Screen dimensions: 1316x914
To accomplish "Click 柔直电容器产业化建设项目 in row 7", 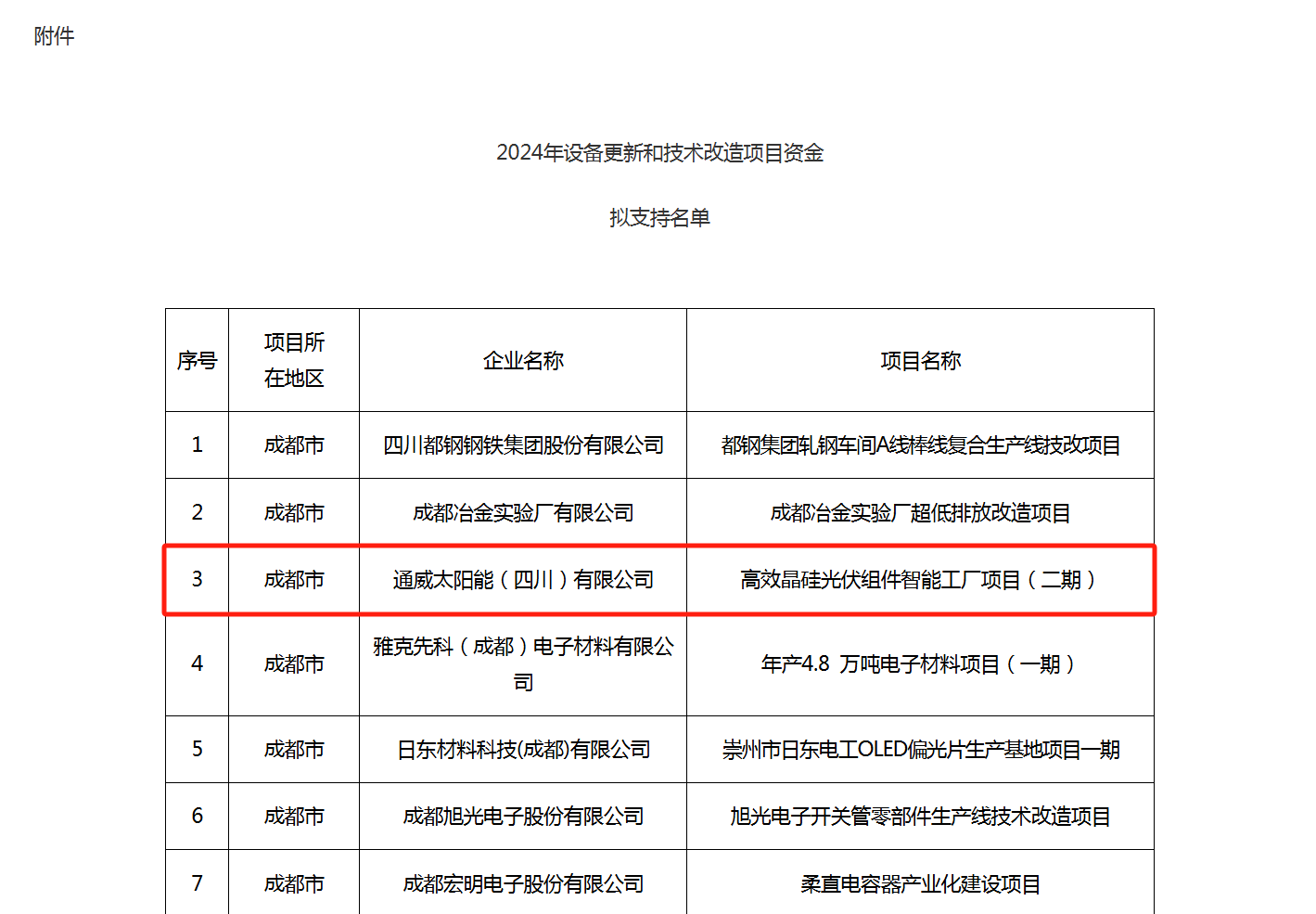I will (x=920, y=882).
